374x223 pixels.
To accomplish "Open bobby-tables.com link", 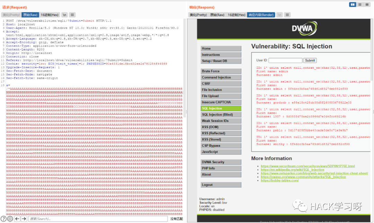I will (x=279, y=181).
